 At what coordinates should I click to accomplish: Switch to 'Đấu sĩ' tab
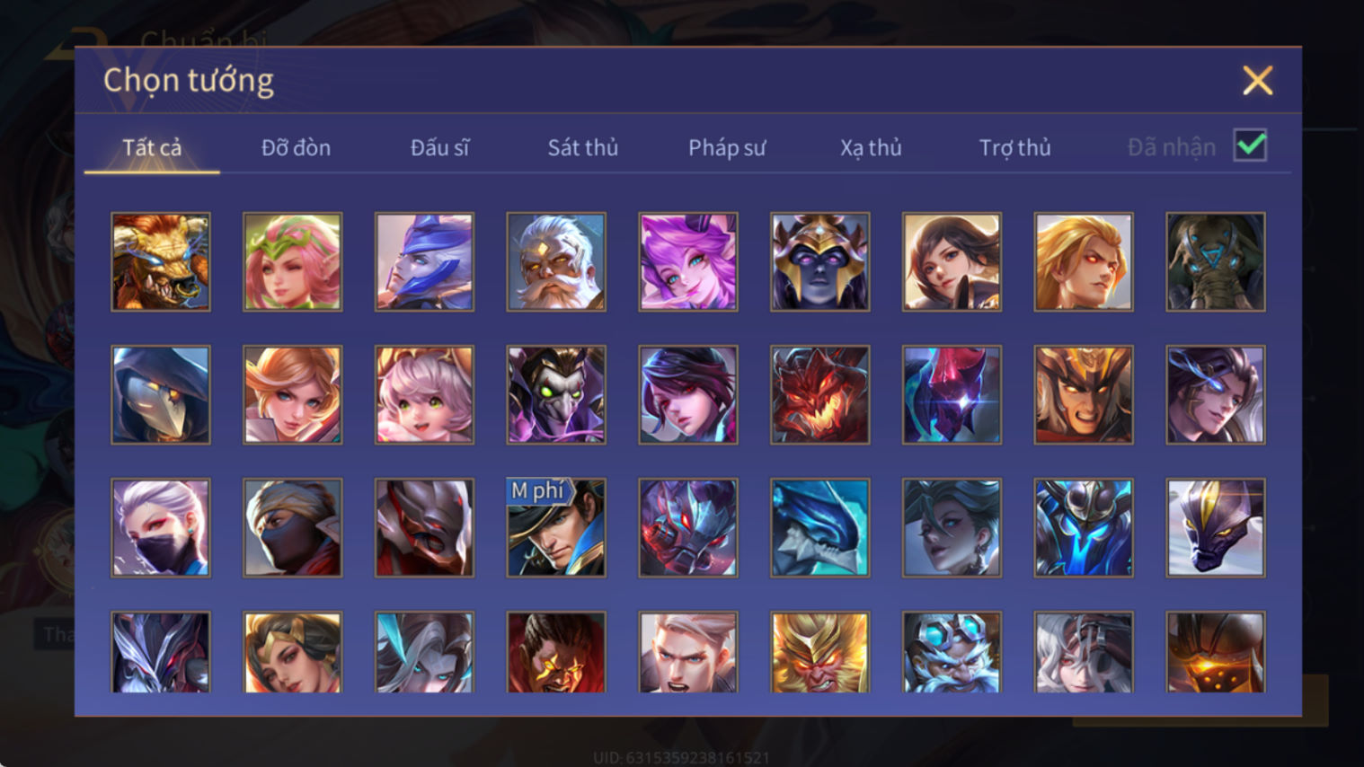click(x=439, y=147)
